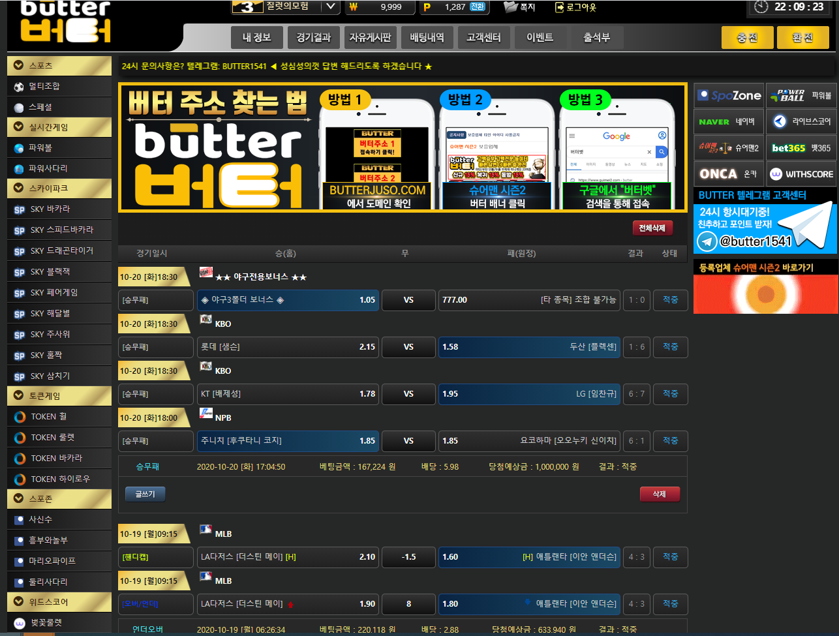Image resolution: width=839 pixels, height=636 pixels.
Task: Open the Powerball 파워볼 logo link
Action: [x=801, y=96]
